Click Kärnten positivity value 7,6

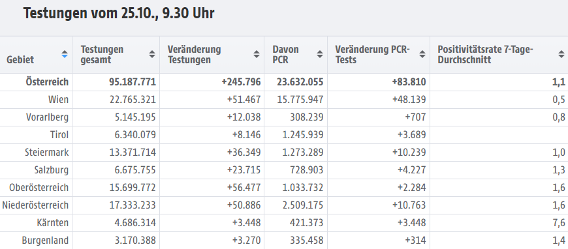click(560, 223)
